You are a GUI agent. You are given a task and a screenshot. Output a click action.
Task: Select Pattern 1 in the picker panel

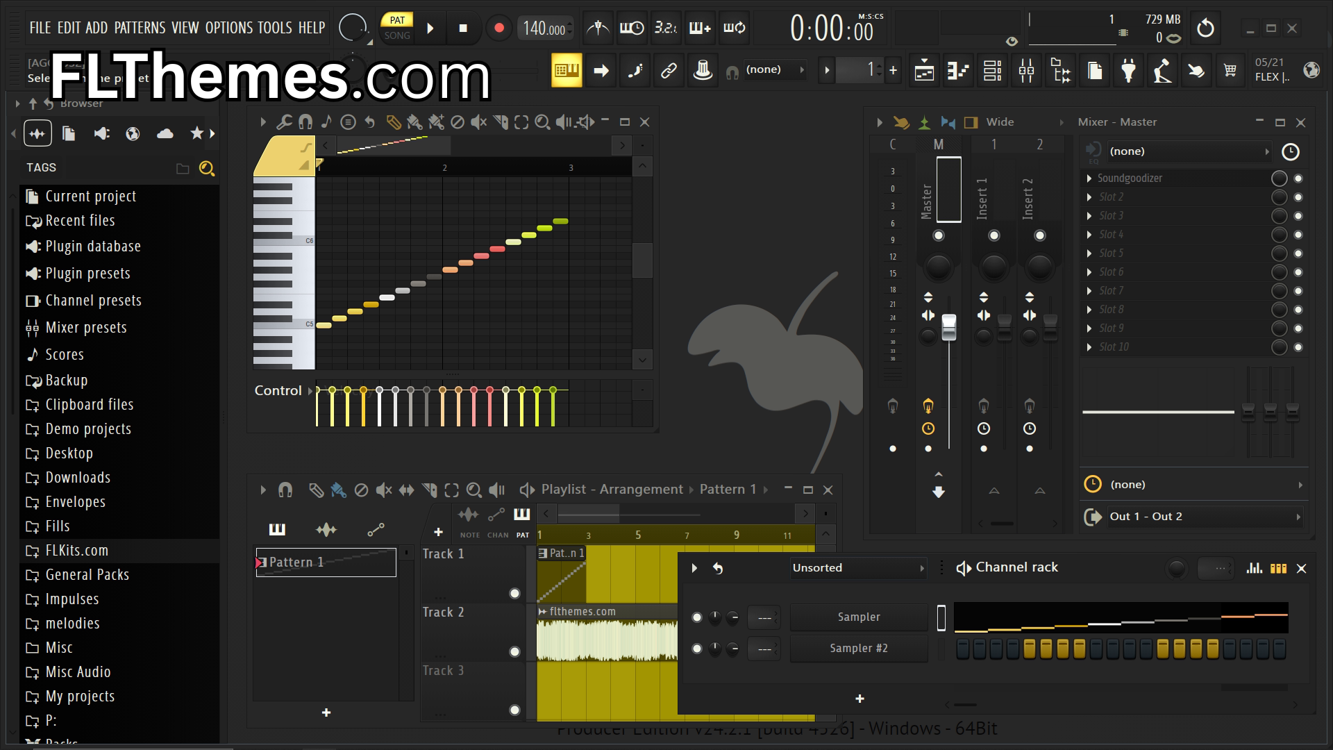click(x=326, y=562)
